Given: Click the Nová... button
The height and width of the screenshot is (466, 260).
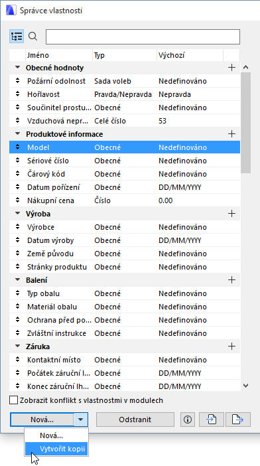Looking at the screenshot, I should [x=42, y=420].
